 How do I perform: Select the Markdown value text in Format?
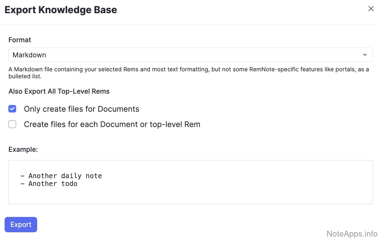pyautogui.click(x=29, y=55)
